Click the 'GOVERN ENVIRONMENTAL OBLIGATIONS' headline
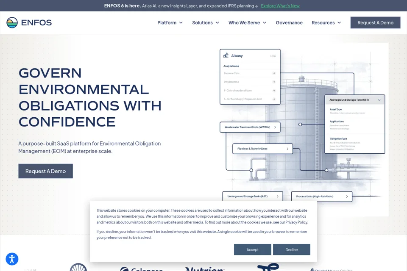Viewport: 407px width, 271px height. pos(90,97)
